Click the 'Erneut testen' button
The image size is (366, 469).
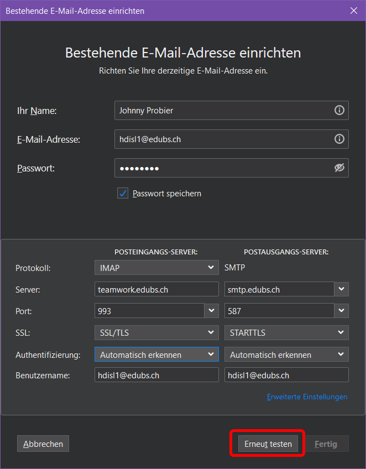[x=268, y=444]
